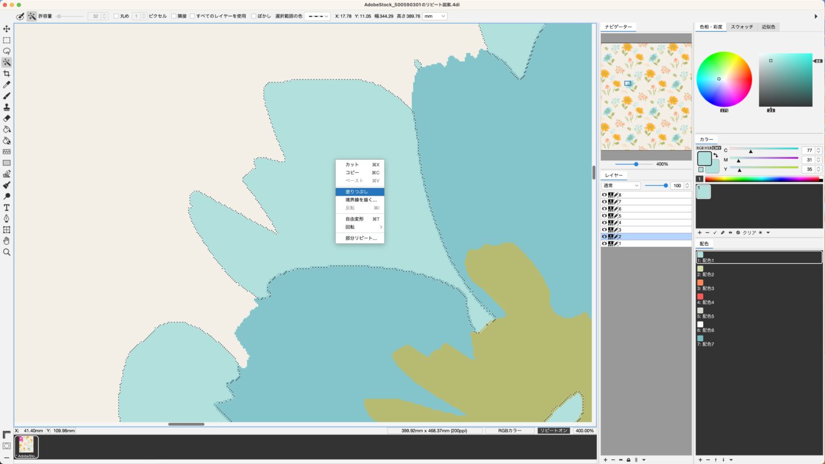Image resolution: width=825 pixels, height=464 pixels.
Task: Open the 通常 blend mode dropdown
Action: [621, 185]
